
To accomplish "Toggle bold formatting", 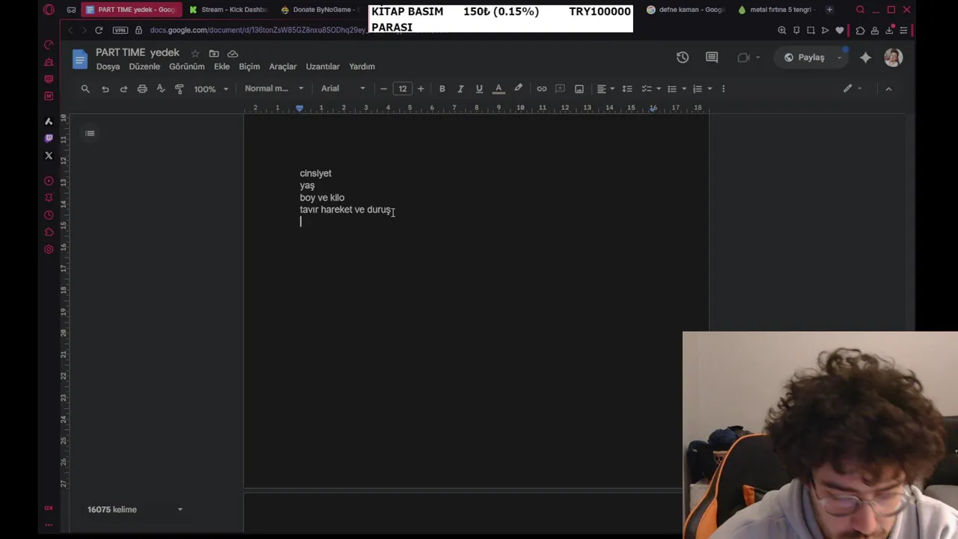I will [442, 88].
